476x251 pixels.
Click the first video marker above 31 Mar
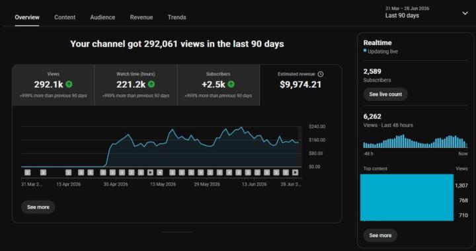coord(27,172)
